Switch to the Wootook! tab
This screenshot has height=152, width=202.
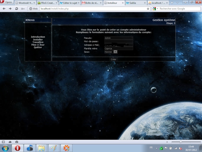[x=26, y=3]
